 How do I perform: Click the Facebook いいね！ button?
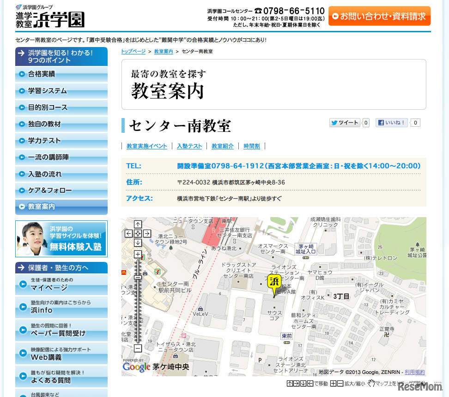(391, 123)
